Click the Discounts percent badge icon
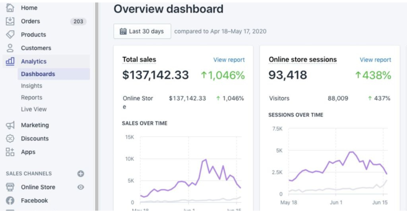407x213 pixels. (10, 139)
